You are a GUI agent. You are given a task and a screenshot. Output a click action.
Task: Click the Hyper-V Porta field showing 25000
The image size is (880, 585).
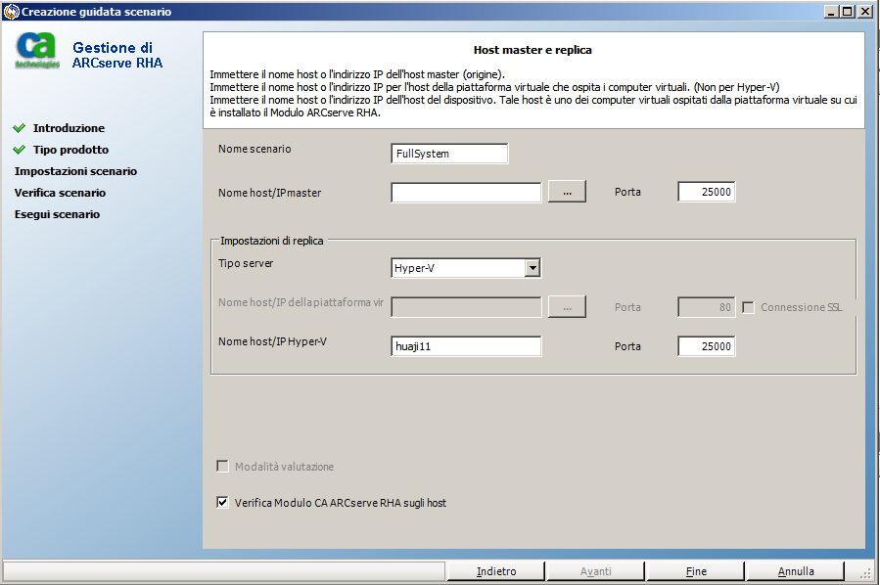point(707,346)
